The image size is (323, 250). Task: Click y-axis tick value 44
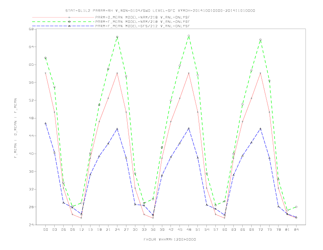[x=31, y=136]
